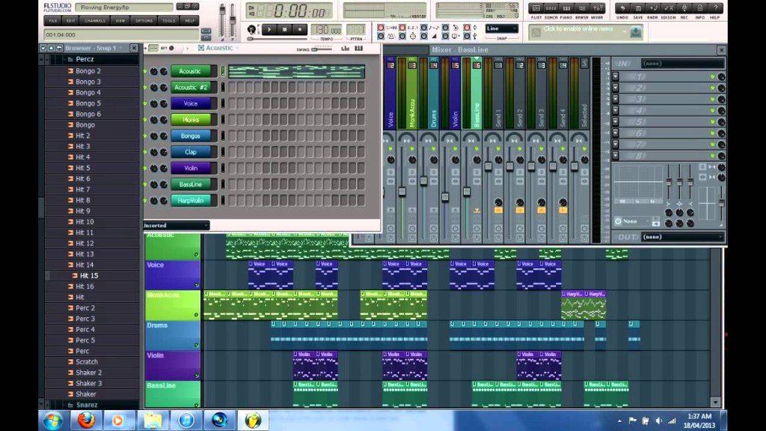Open the mixer IN (none) dropdown
This screenshot has height=431, width=766.
tap(682, 64)
